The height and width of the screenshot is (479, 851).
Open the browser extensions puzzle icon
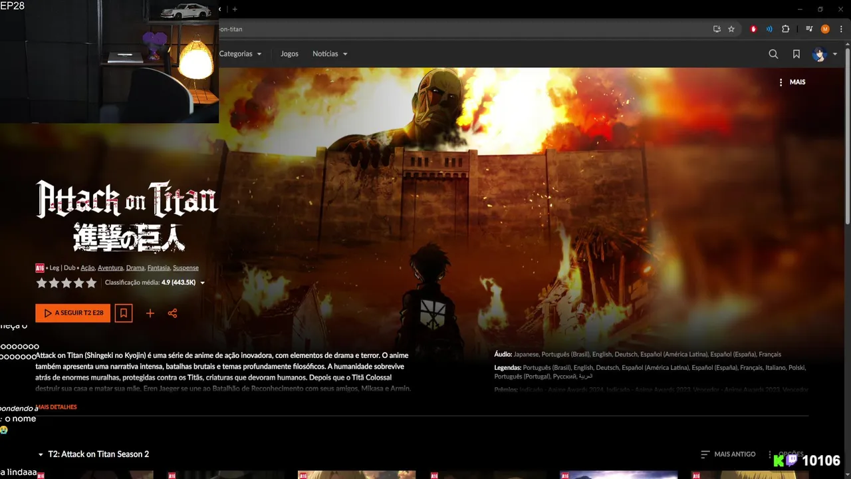point(785,29)
